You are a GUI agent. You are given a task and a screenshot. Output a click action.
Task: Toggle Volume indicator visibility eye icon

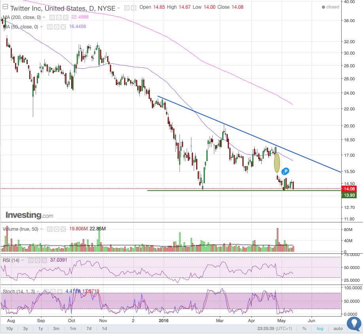[49, 229]
